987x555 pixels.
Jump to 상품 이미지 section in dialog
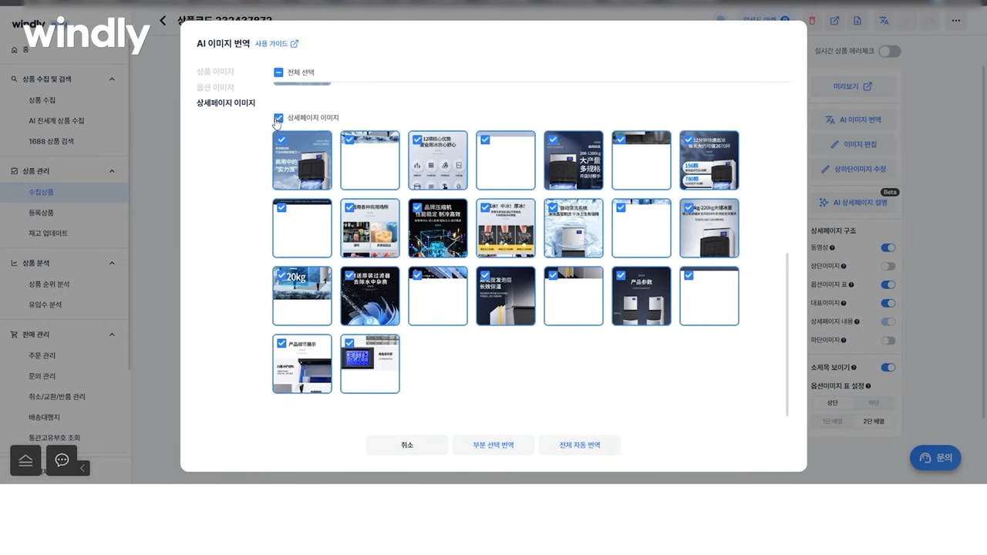click(215, 72)
